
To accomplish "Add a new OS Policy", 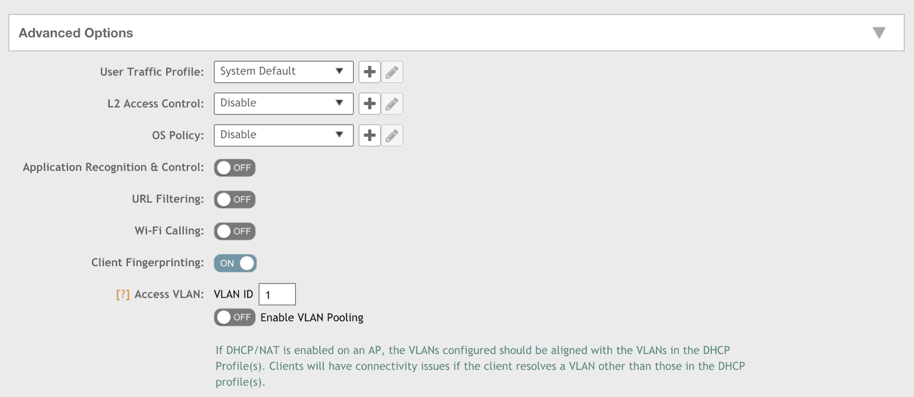I will pyautogui.click(x=370, y=135).
